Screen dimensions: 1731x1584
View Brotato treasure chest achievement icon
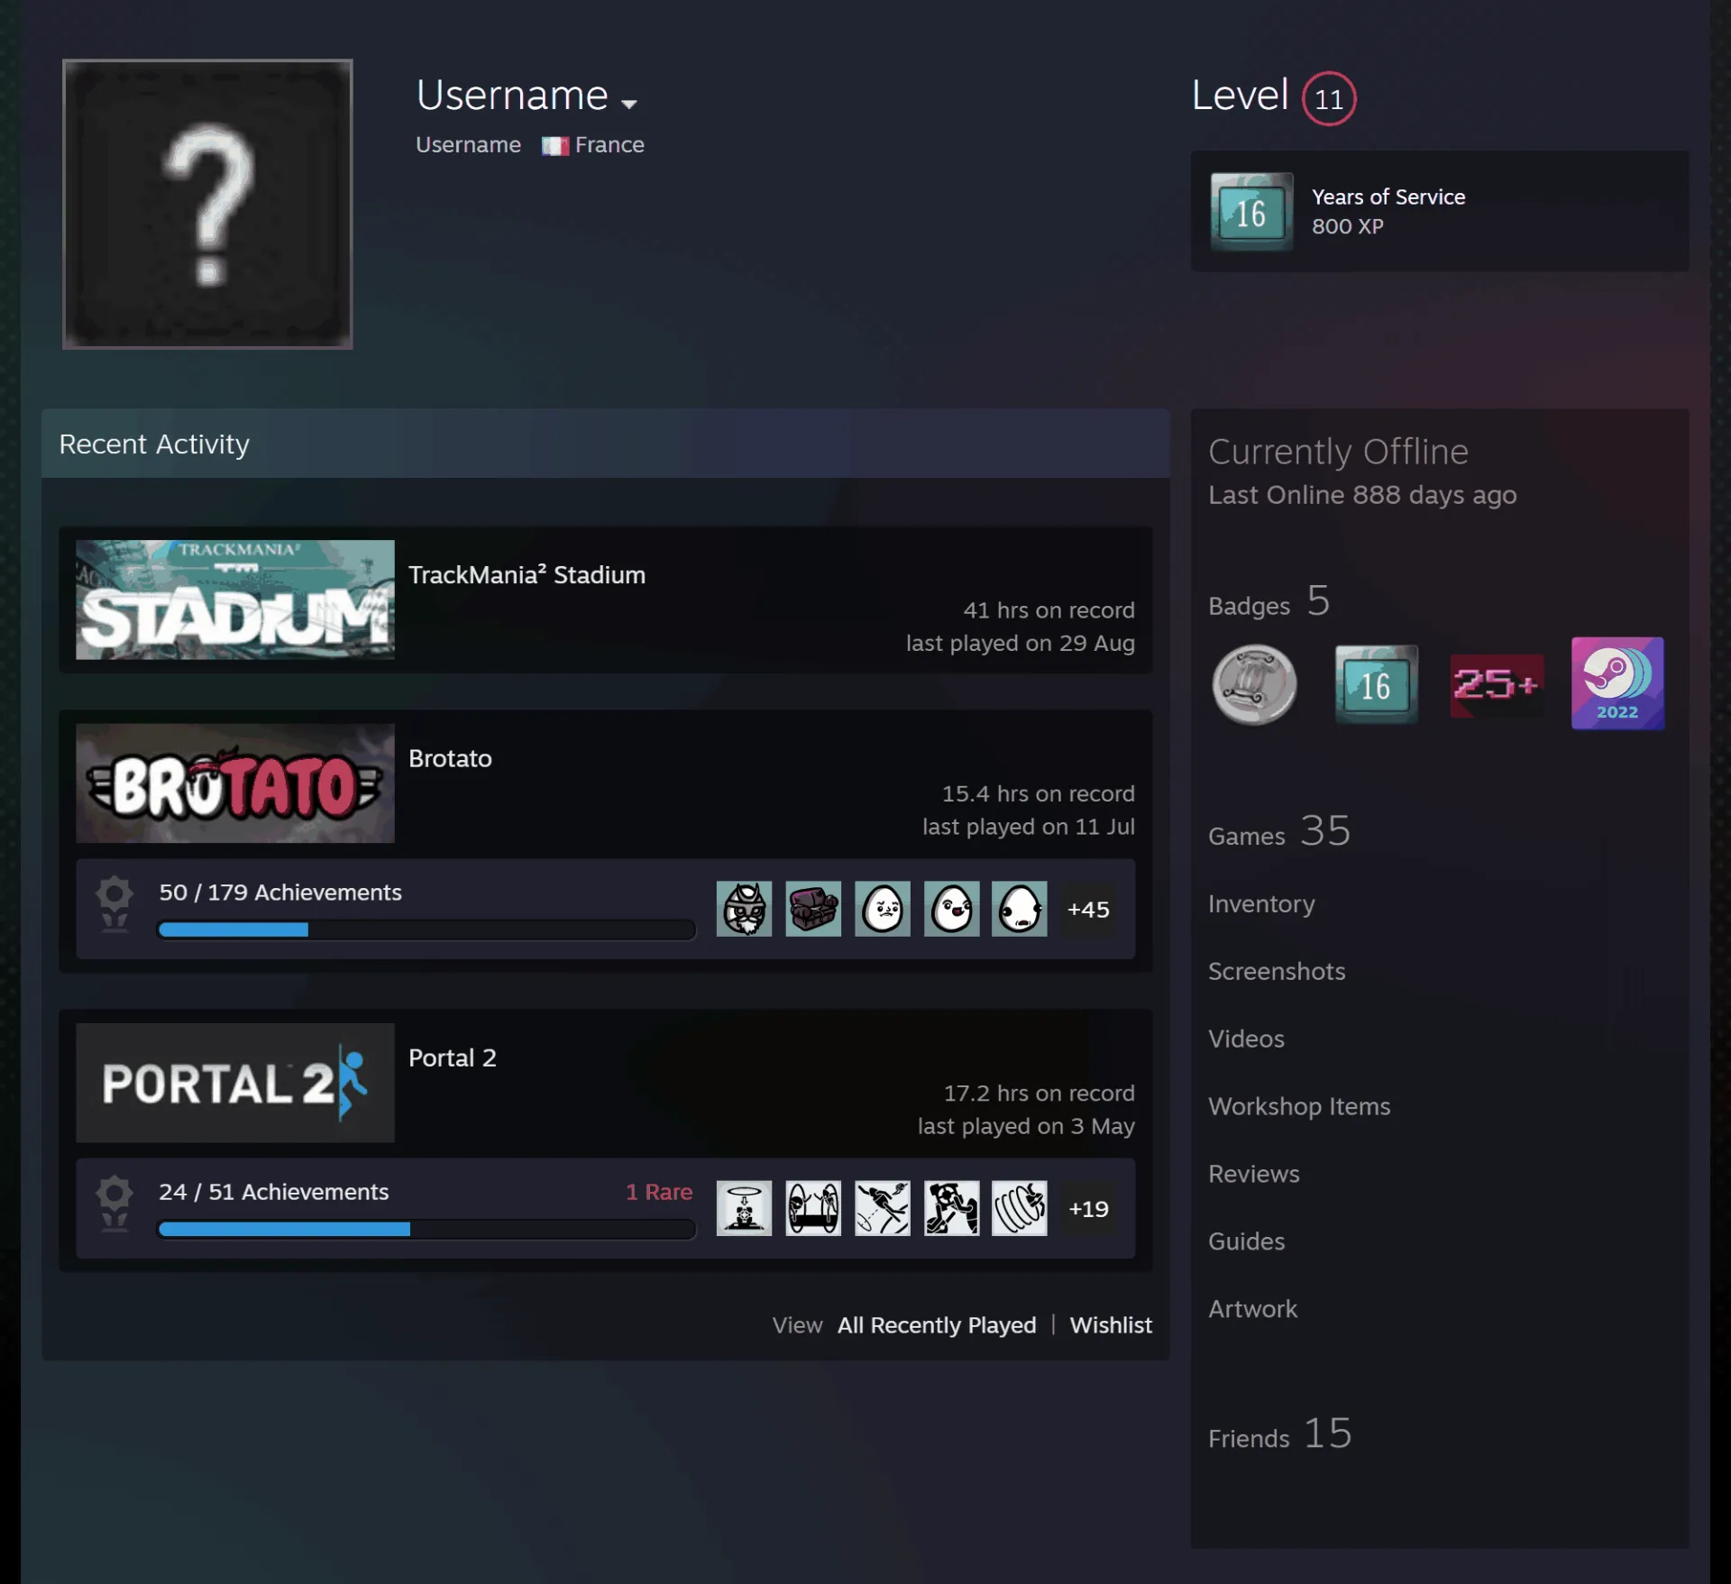click(x=813, y=909)
